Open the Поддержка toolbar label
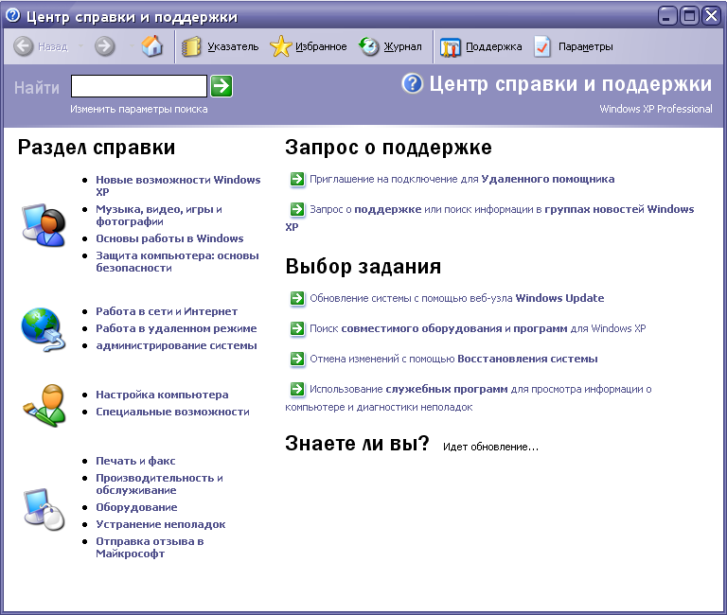The image size is (727, 615). pos(493,46)
